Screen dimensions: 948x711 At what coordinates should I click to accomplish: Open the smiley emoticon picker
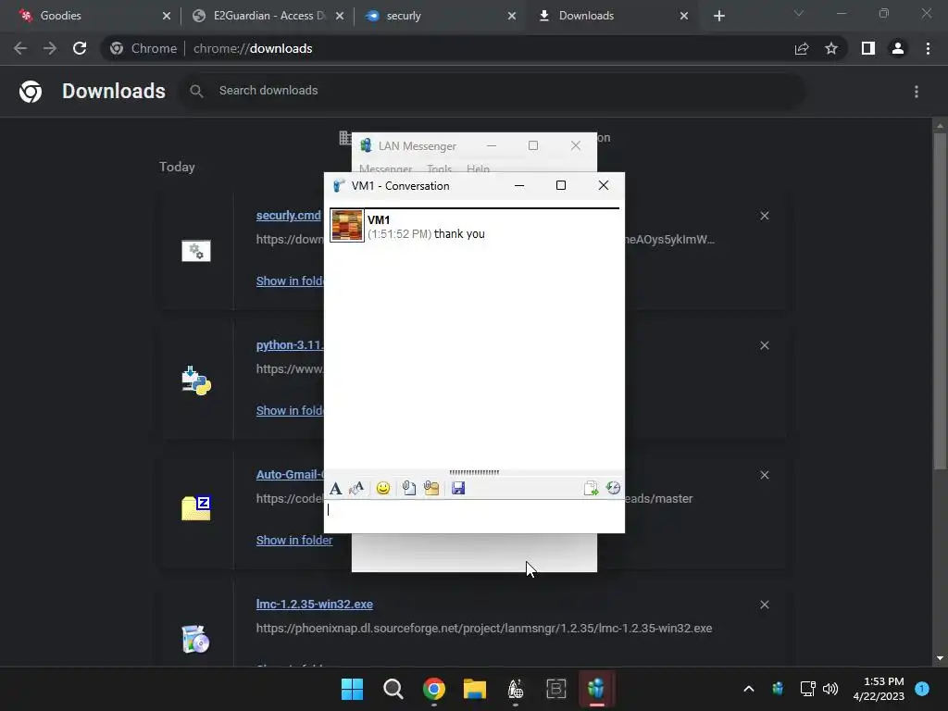(382, 488)
